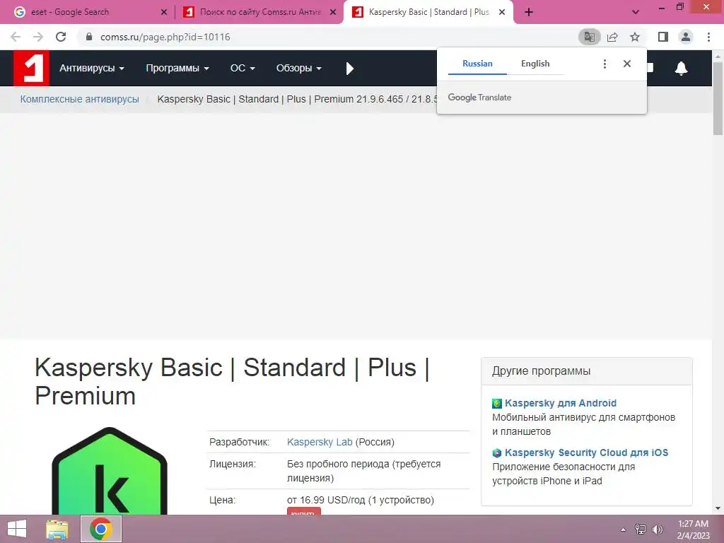Expand the Программы dropdown menu
724x543 pixels.
pos(177,69)
